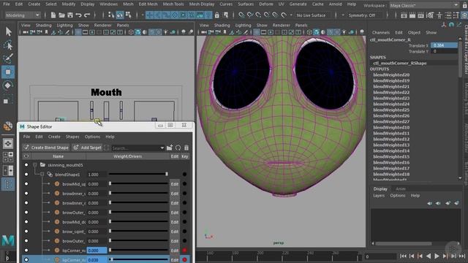The width and height of the screenshot is (468, 263).
Task: Toggle visibility of skinning_mouth05 group
Action: (x=26, y=165)
